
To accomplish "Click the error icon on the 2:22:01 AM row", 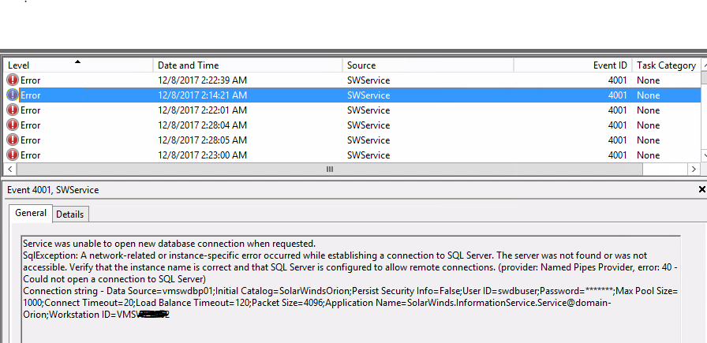I will tap(13, 110).
